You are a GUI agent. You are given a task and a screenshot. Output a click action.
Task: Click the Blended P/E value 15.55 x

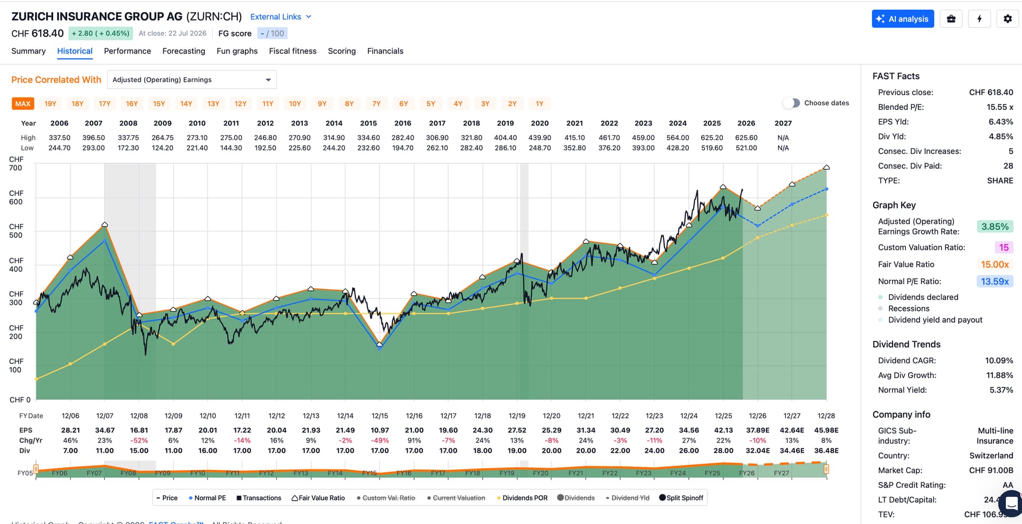click(1000, 107)
